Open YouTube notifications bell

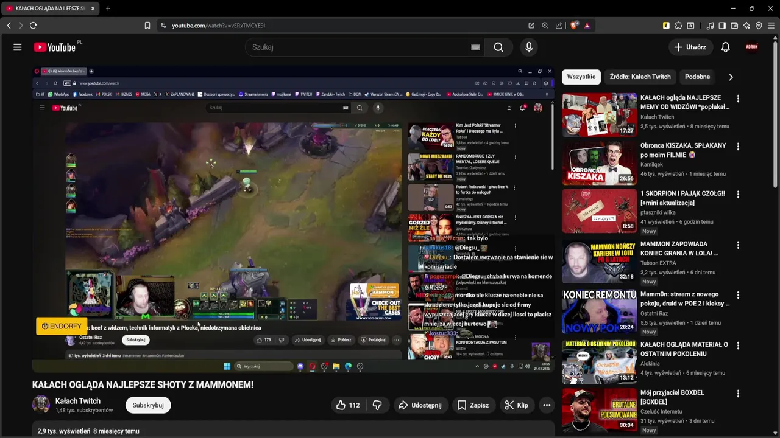725,47
